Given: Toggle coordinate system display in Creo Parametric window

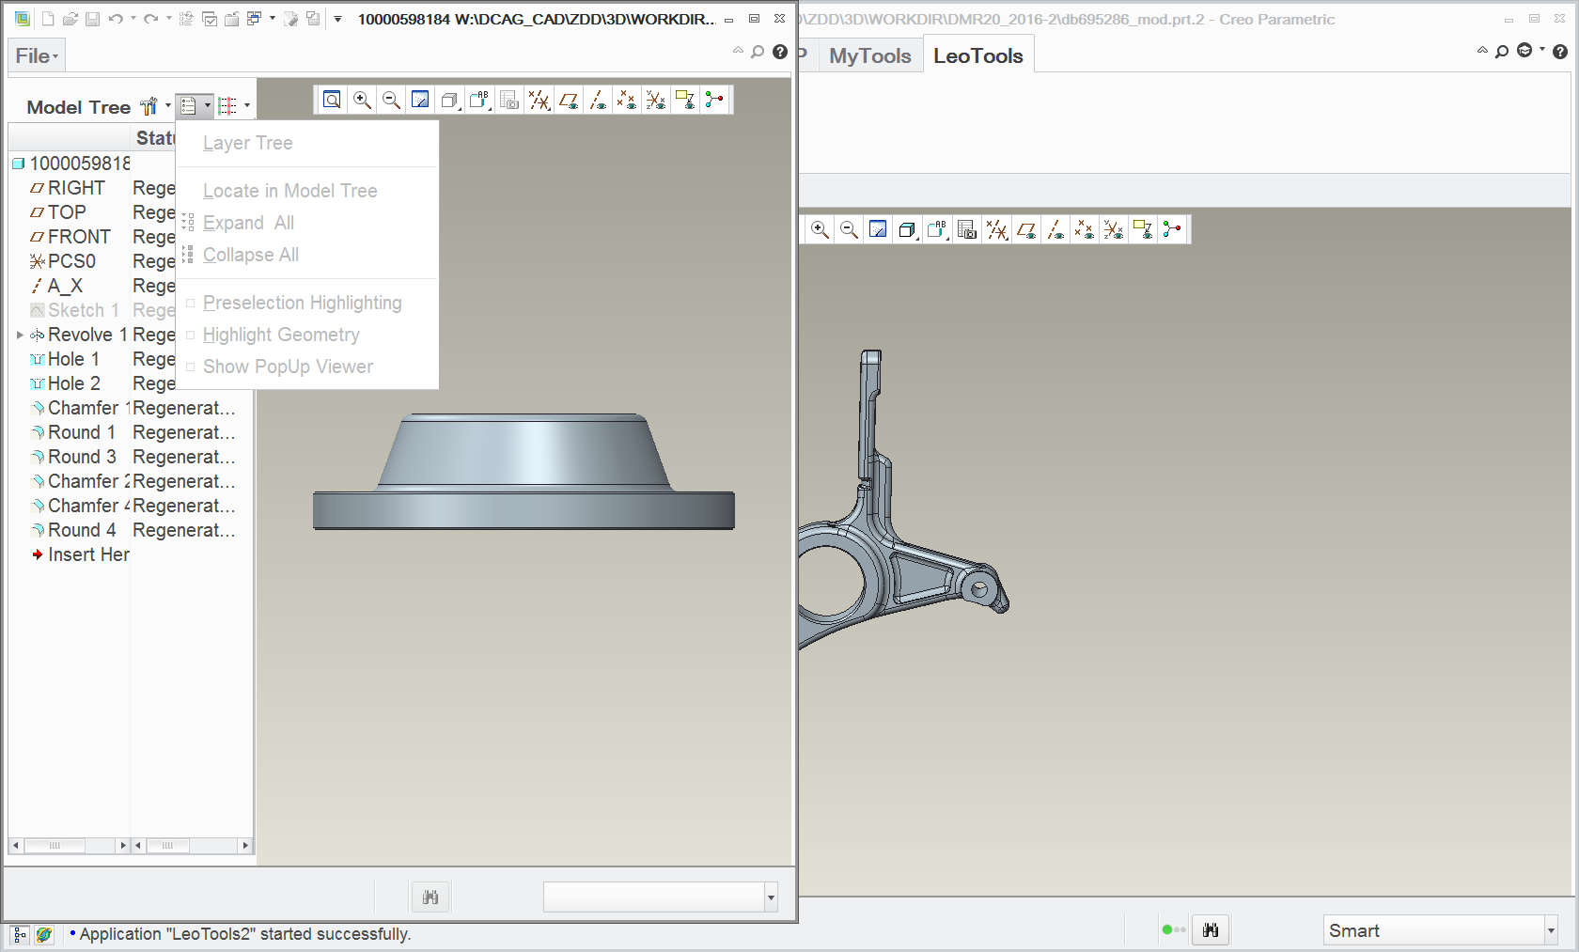Looking at the screenshot, I should coord(1114,229).
